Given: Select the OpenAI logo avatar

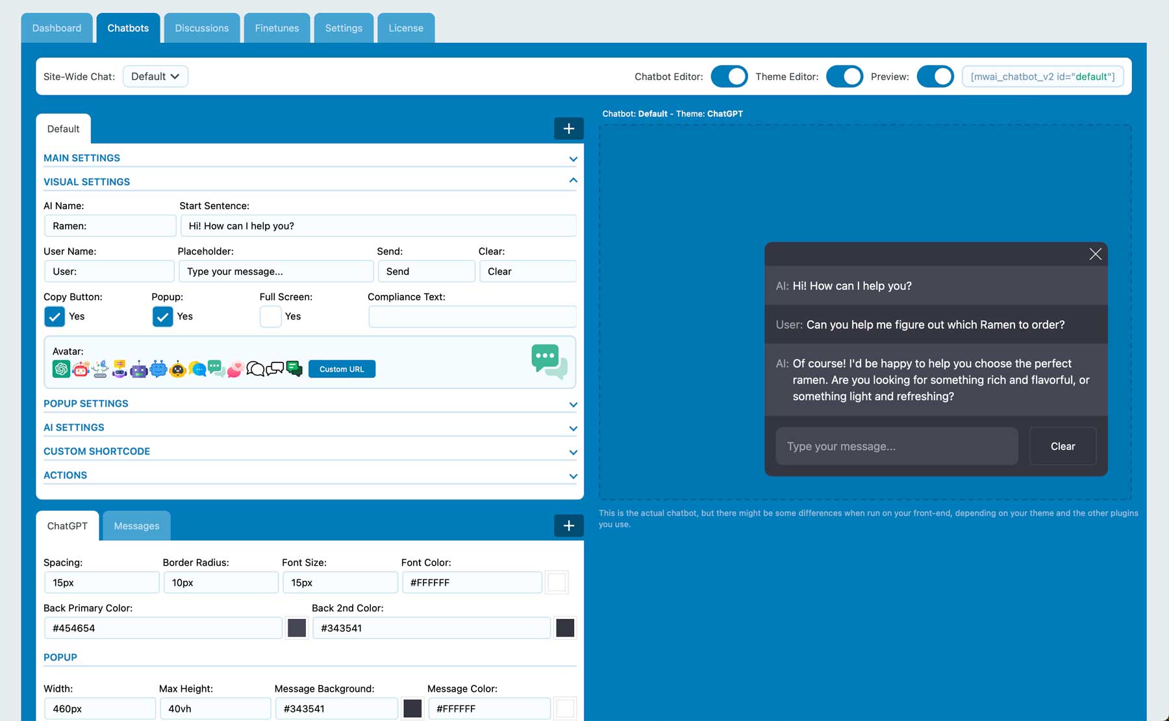Looking at the screenshot, I should (61, 369).
